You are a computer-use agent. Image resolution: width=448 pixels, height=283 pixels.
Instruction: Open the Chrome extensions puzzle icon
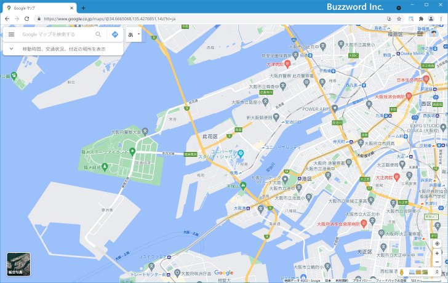421,19
